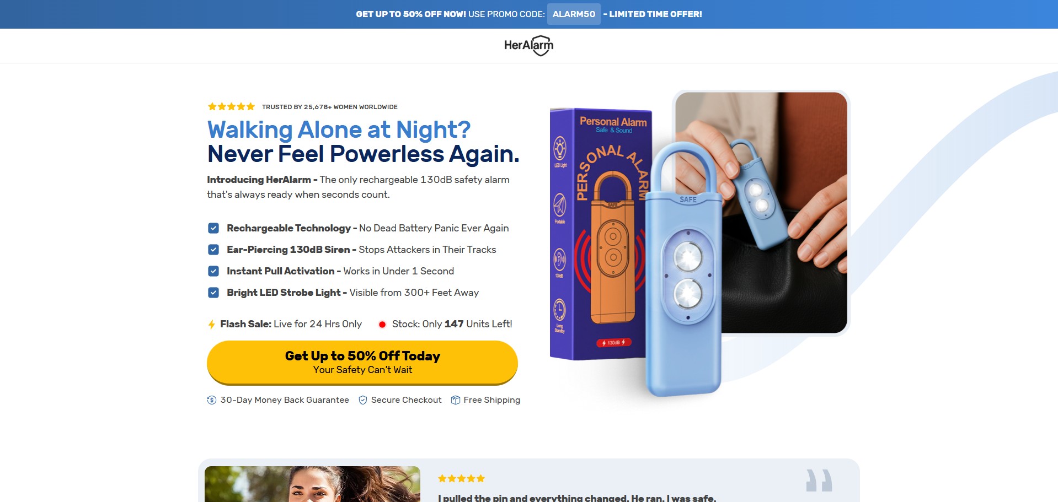Click the woman's testimonial photo
The image size is (1058, 502).
312,484
